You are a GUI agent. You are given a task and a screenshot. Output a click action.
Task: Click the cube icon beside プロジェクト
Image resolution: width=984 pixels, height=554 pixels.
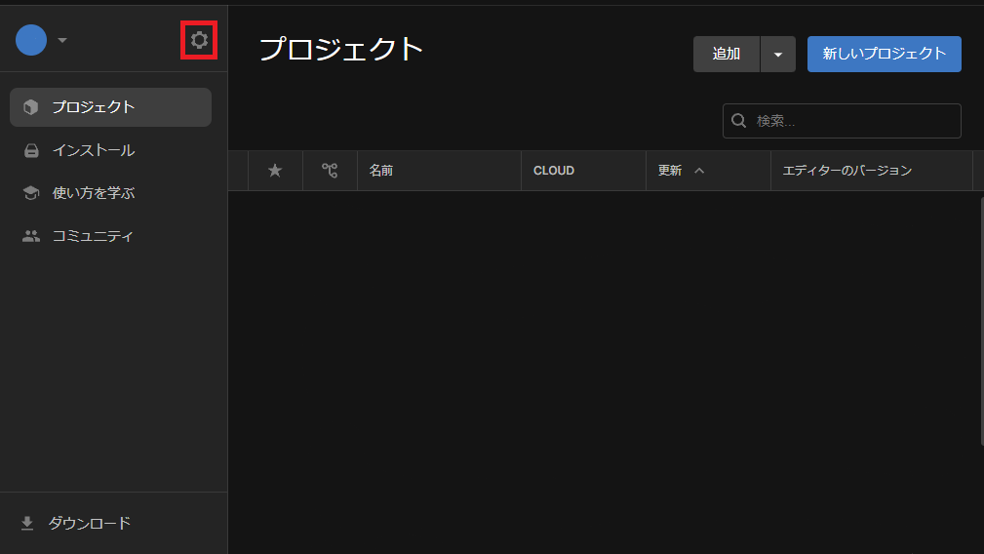click(31, 107)
